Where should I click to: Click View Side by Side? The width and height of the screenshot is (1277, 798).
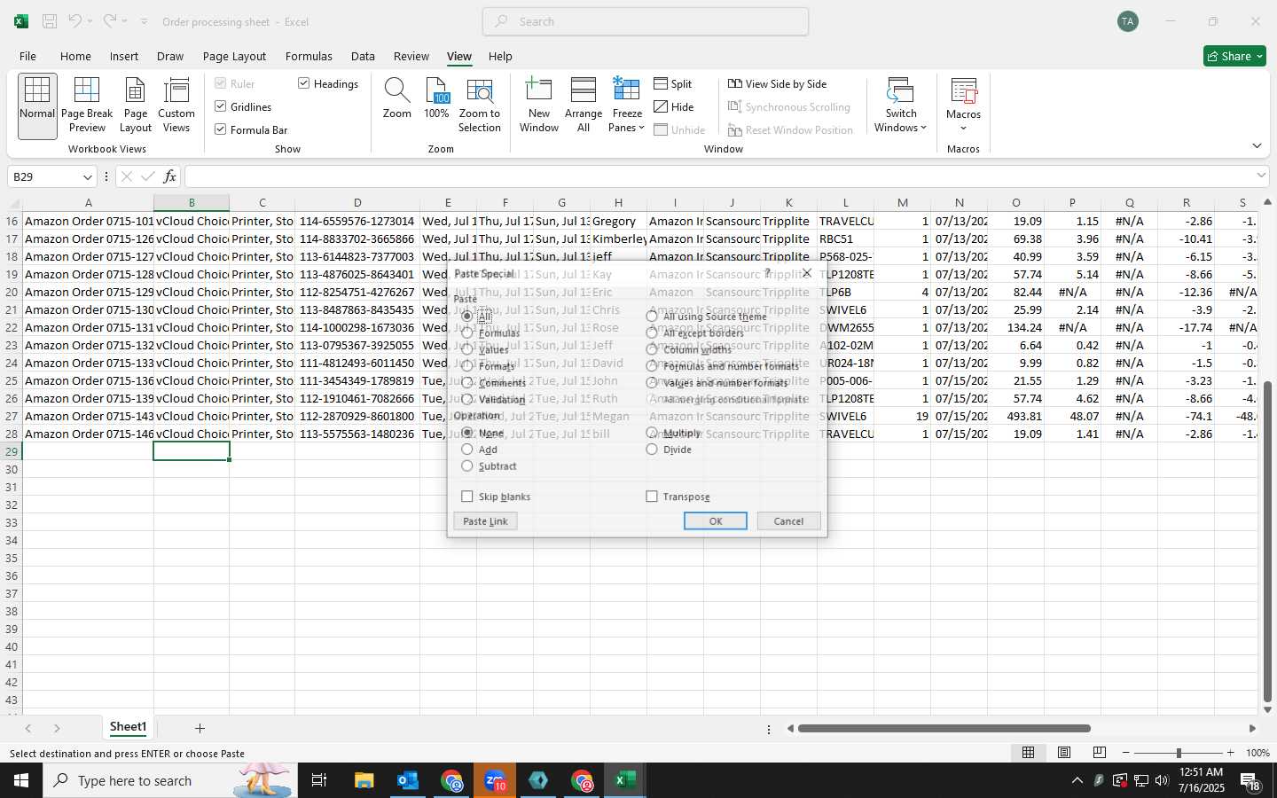pos(778,83)
